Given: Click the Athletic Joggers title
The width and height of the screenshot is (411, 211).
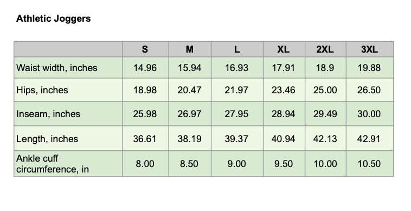Looking at the screenshot, I should [54, 18].
